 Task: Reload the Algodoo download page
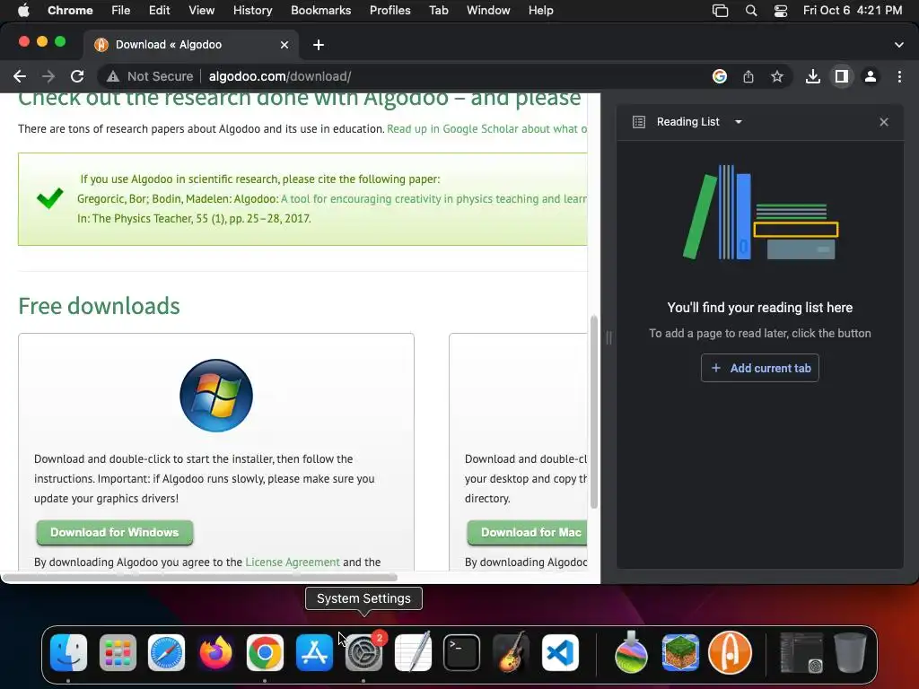(x=77, y=76)
